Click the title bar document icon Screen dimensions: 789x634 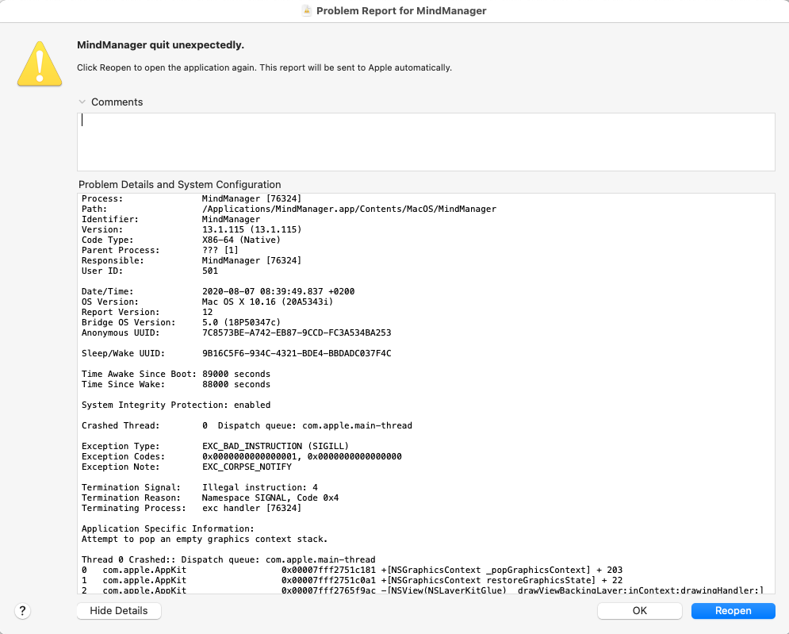(x=306, y=10)
